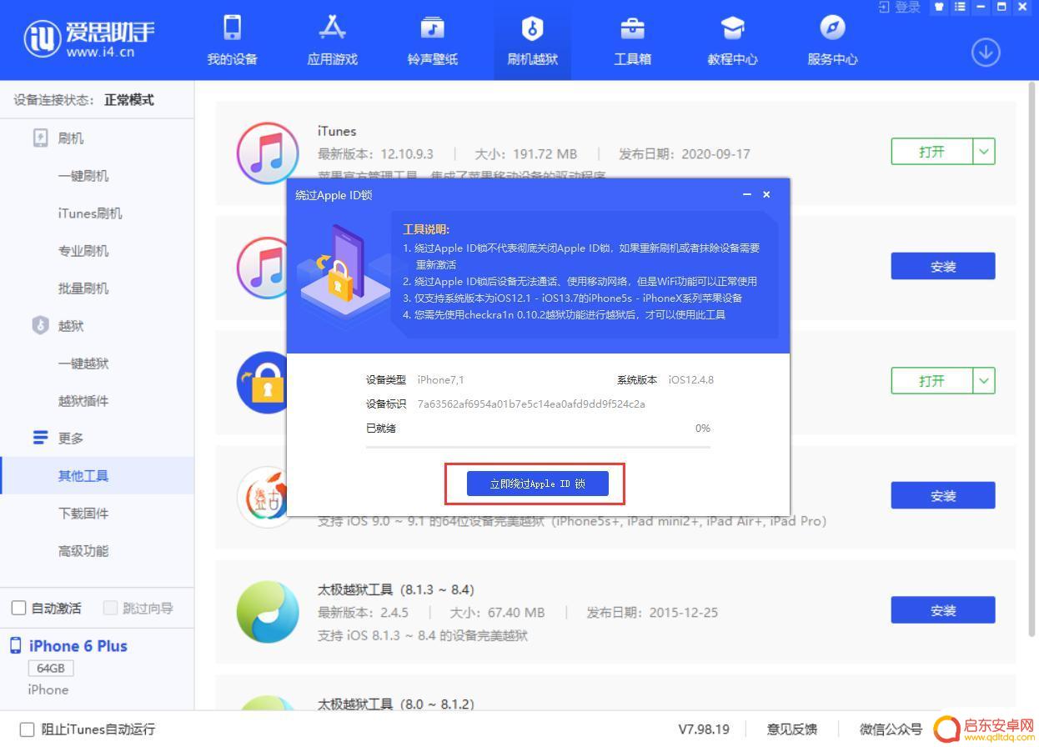Expand dropdown arrow beside iTunes 打开 button
This screenshot has width=1039, height=747.
coord(984,152)
